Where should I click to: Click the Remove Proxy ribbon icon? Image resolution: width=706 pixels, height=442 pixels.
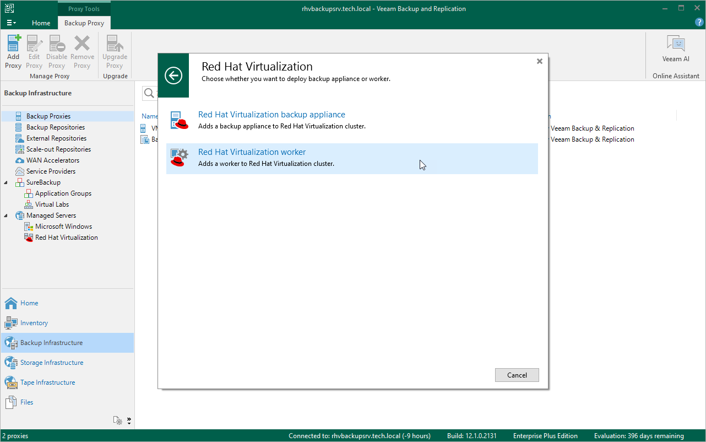82,52
